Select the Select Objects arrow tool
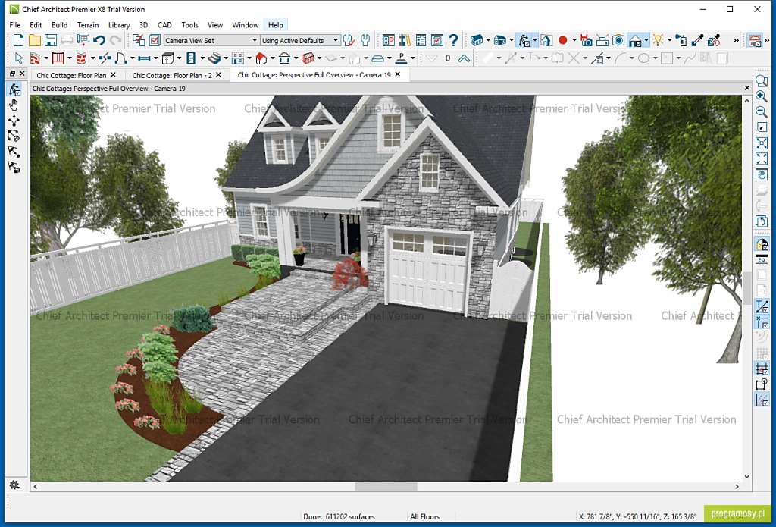This screenshot has height=527, width=776. pos(19,58)
